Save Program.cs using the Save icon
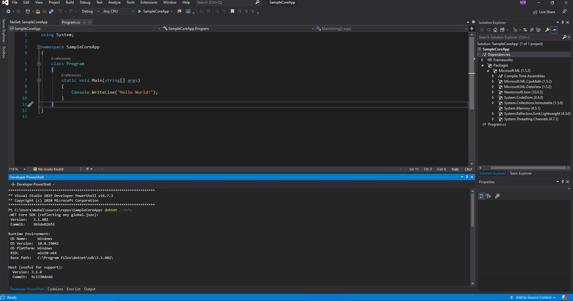573x301 pixels. [x=44, y=11]
